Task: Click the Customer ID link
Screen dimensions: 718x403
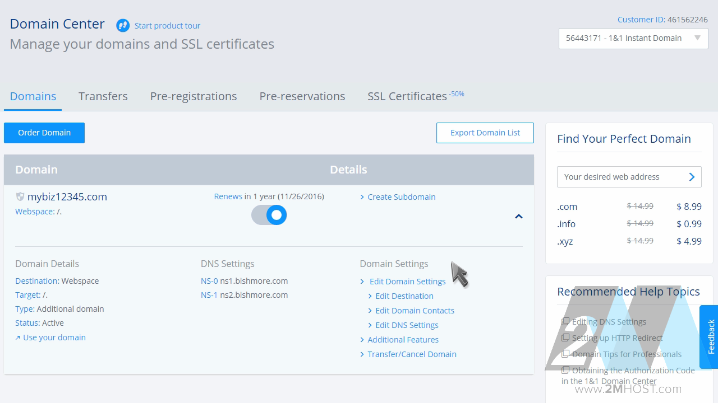Action: 641,20
